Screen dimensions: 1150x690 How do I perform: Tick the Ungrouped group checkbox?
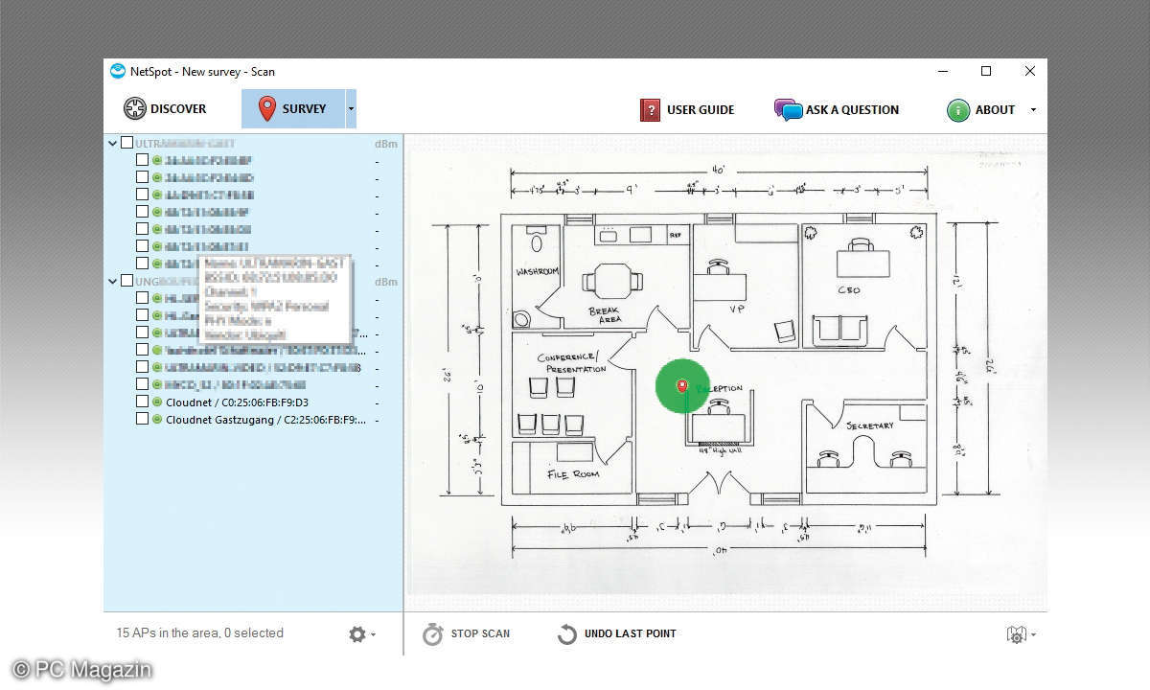[x=126, y=281]
